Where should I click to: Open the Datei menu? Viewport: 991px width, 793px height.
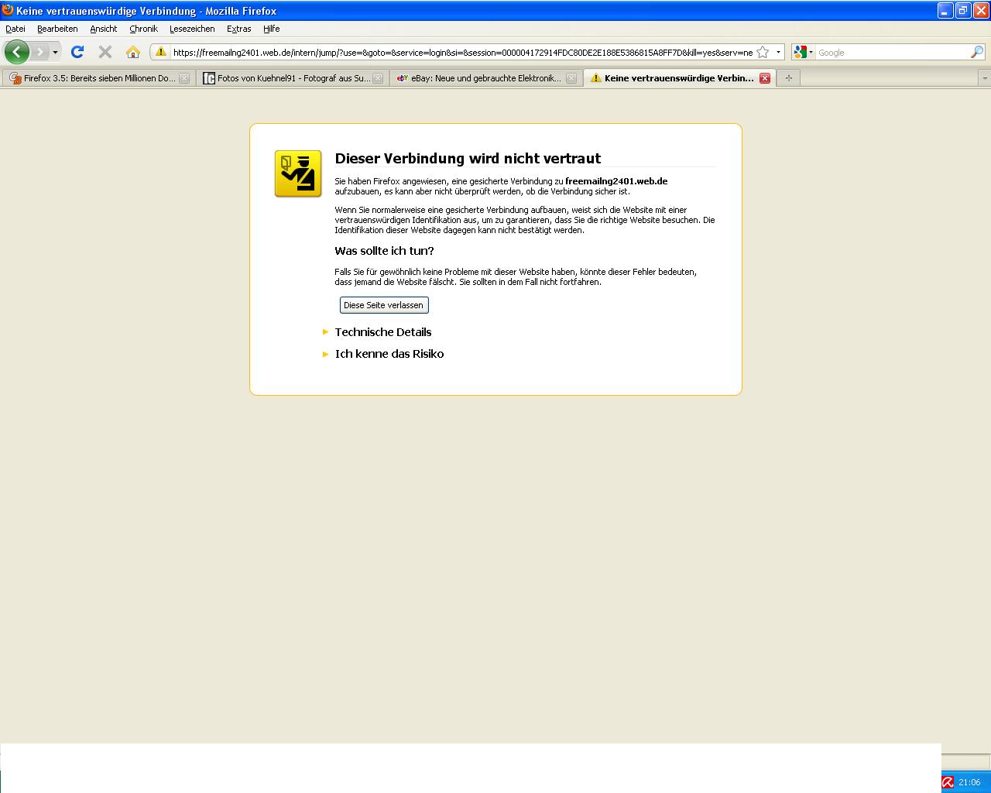[x=15, y=29]
